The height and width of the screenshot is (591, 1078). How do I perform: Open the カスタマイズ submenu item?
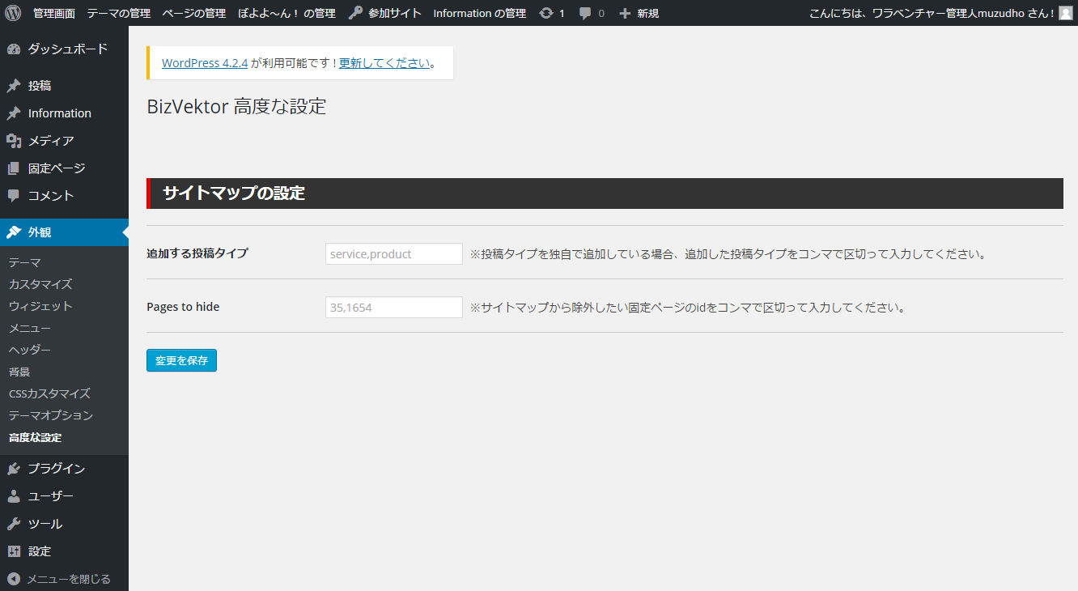pos(40,284)
